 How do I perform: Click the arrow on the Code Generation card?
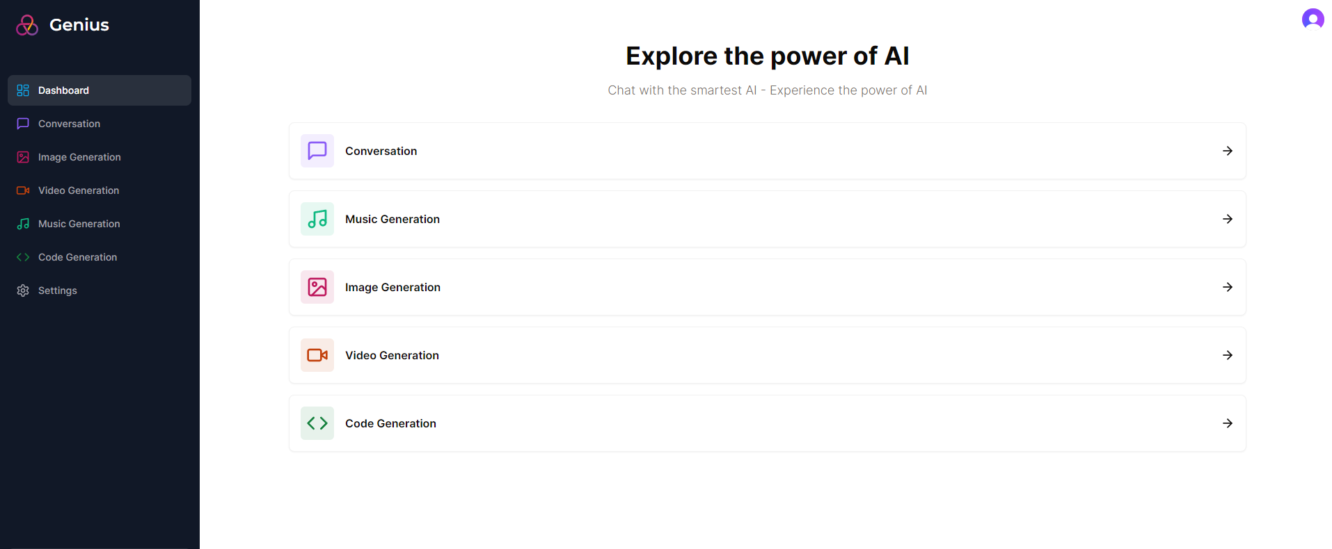pyautogui.click(x=1228, y=423)
